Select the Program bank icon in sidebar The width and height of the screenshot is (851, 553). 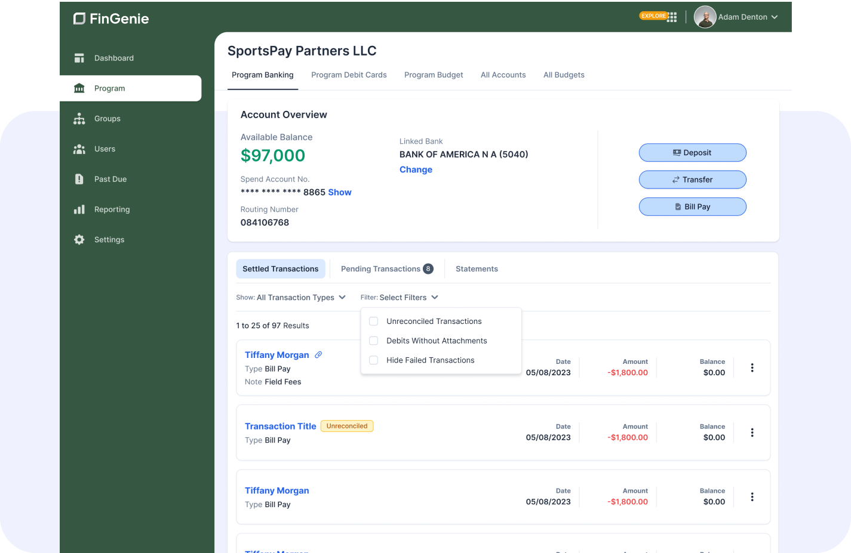(x=79, y=88)
